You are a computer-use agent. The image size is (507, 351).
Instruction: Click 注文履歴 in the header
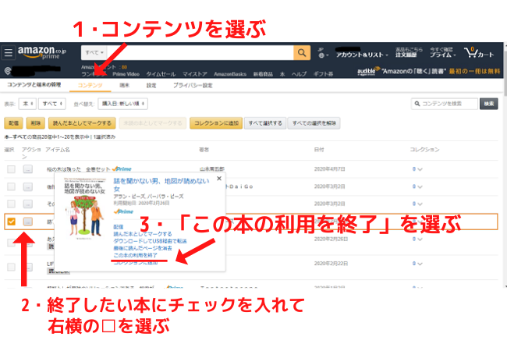406,55
